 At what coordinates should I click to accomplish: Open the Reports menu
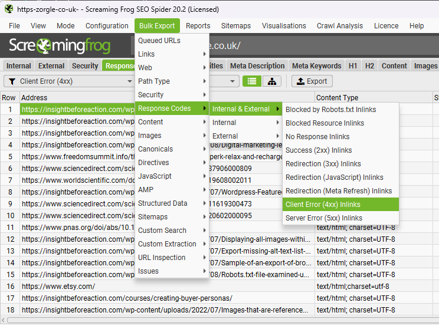pyautogui.click(x=198, y=26)
